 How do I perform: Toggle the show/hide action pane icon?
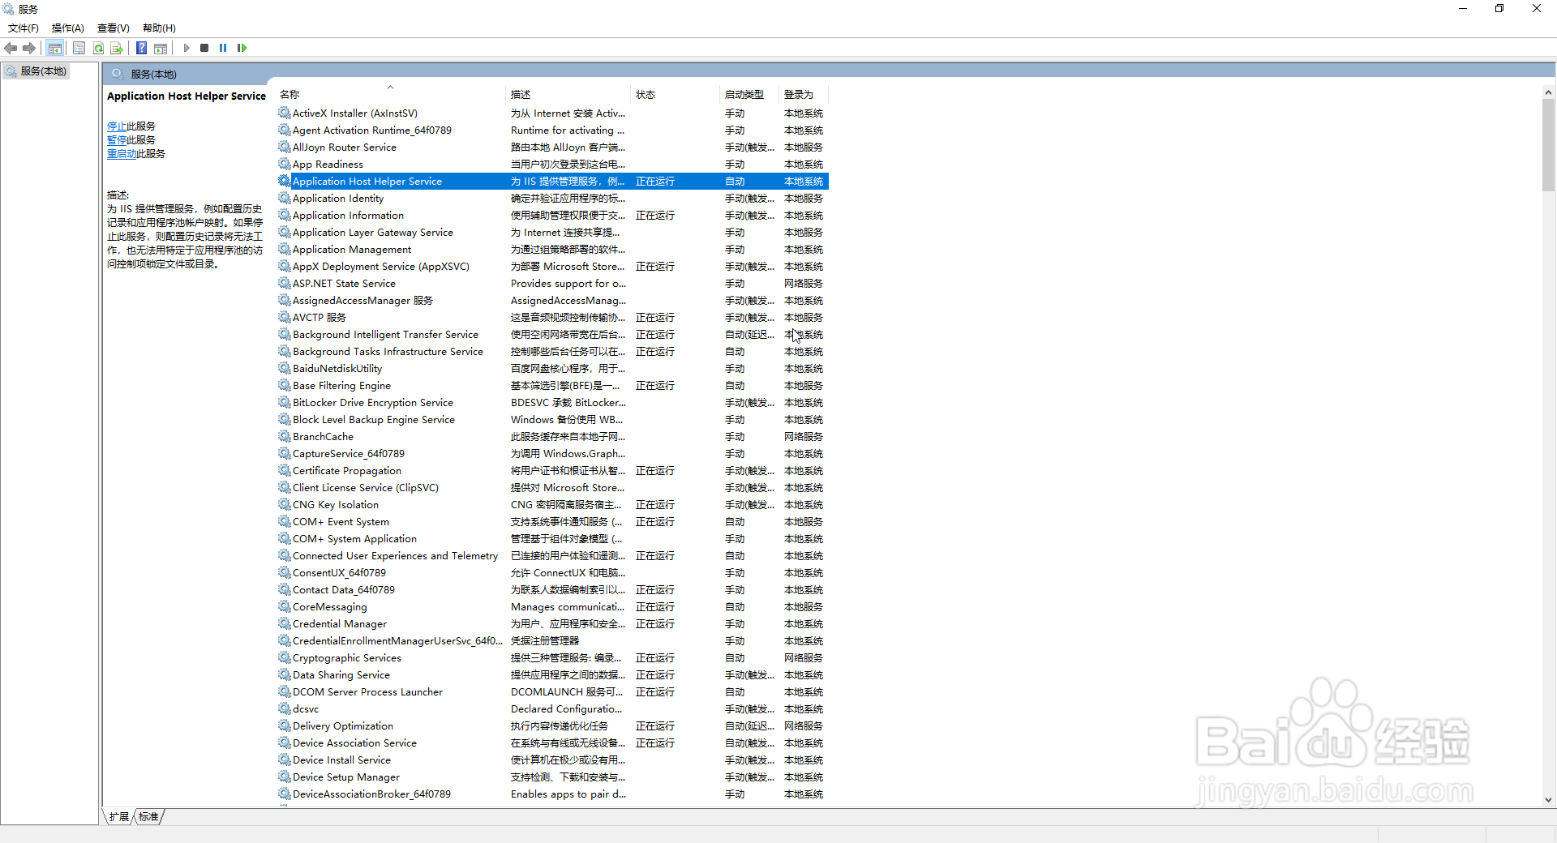[x=161, y=48]
